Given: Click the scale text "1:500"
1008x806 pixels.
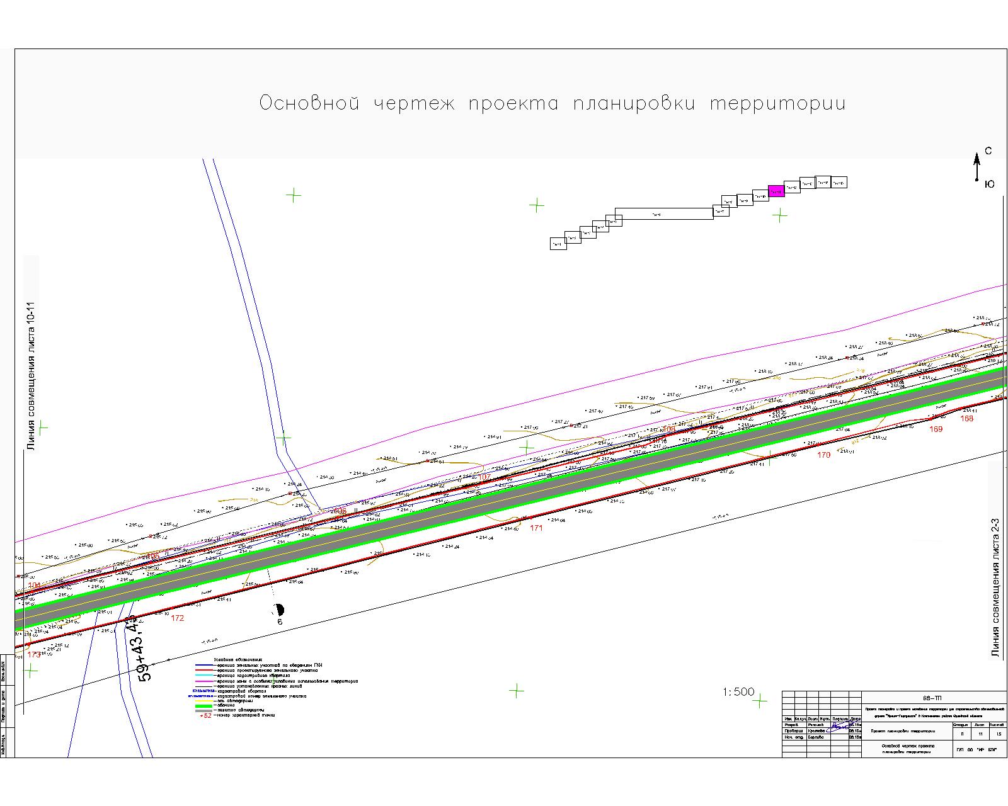Looking at the screenshot, I should point(739,692).
